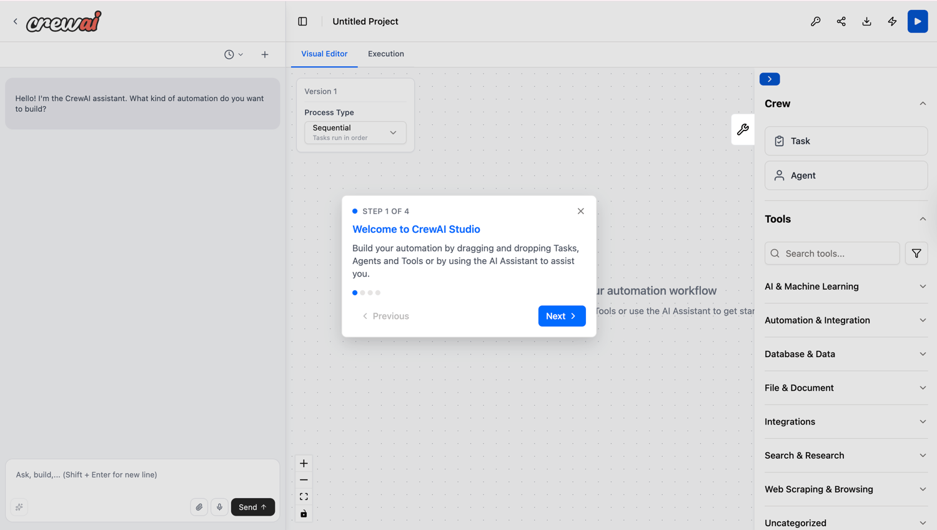Viewport: 937px width, 530px height.
Task: Expand the Search & Research category
Action: (x=846, y=455)
